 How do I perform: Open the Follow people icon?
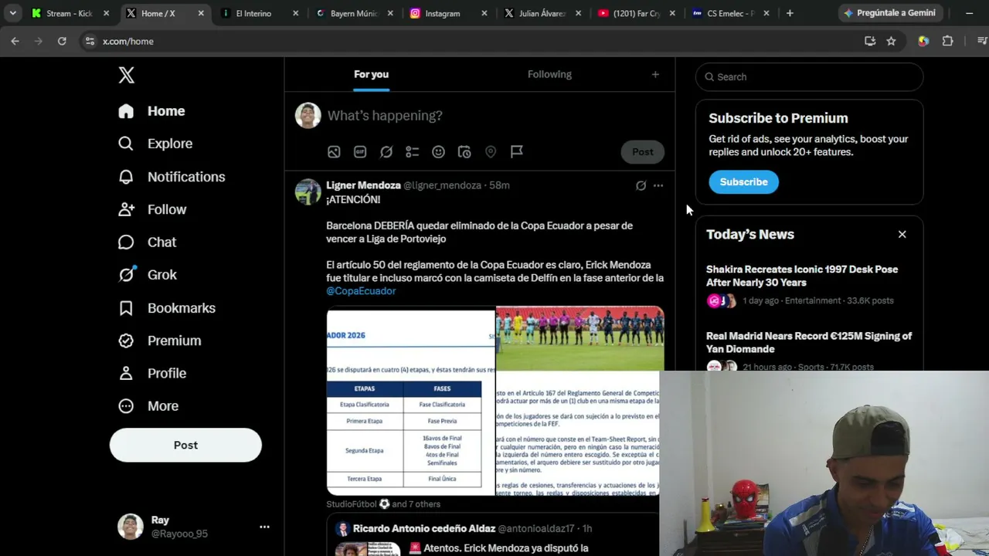(x=126, y=209)
